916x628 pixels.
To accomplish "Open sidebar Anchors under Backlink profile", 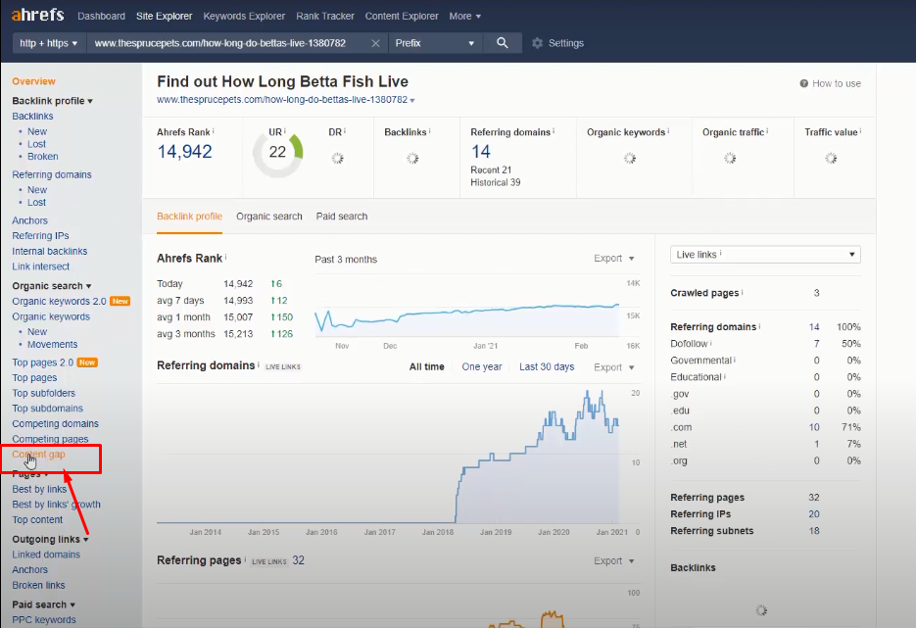I will (29, 220).
